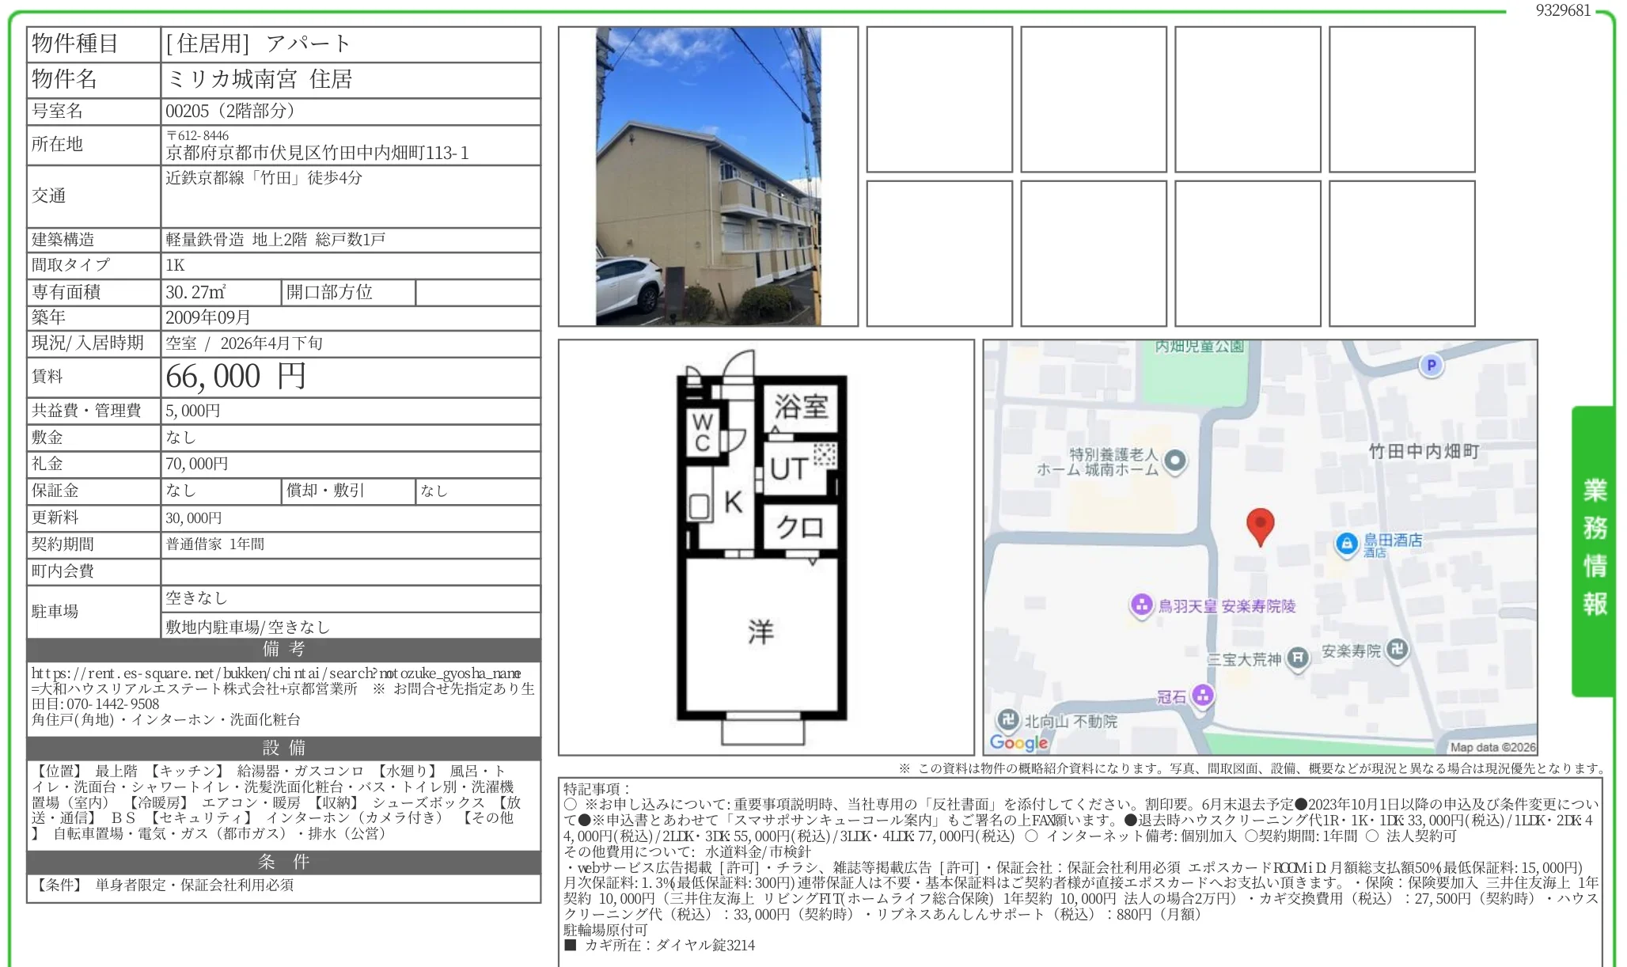Image resolution: width=1627 pixels, height=967 pixels.
Task: Click the parking P icon on the map
Action: pos(1431,366)
